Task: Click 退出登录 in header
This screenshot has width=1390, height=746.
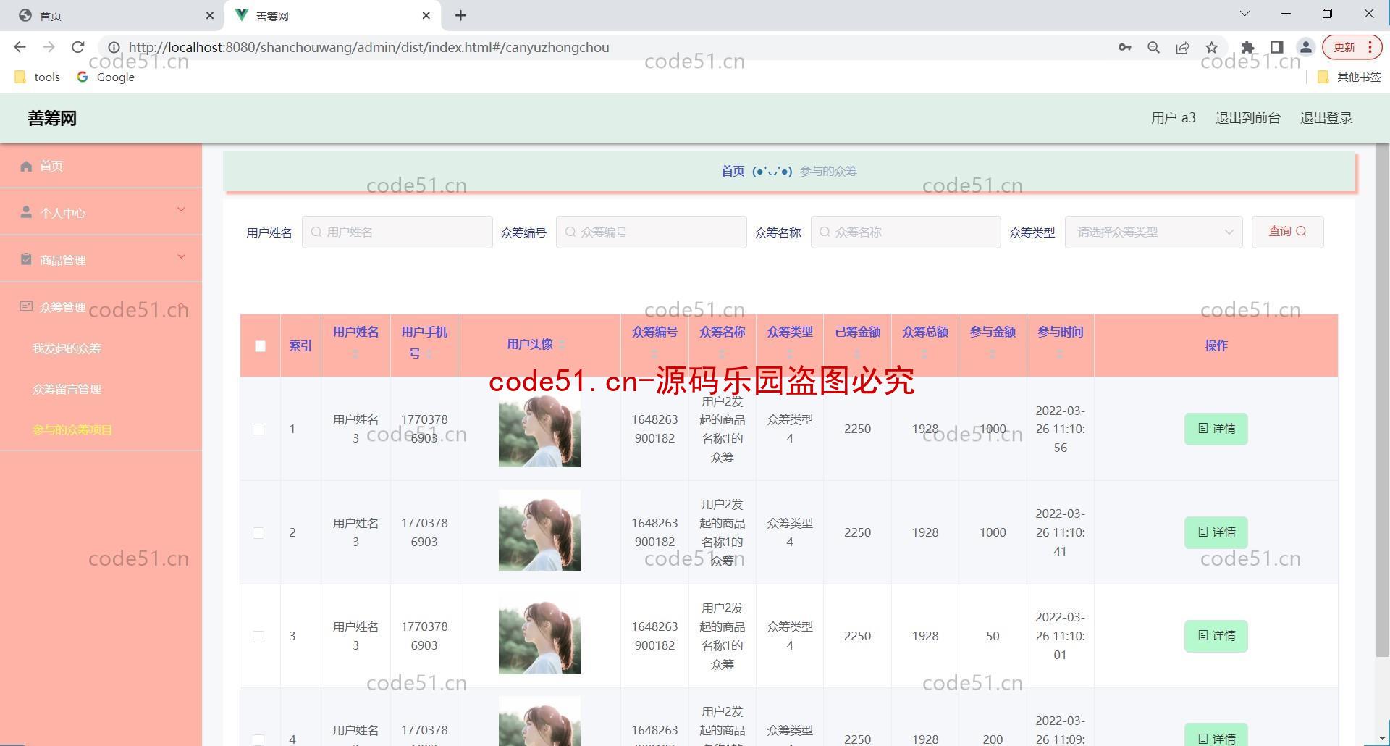Action: coord(1326,118)
